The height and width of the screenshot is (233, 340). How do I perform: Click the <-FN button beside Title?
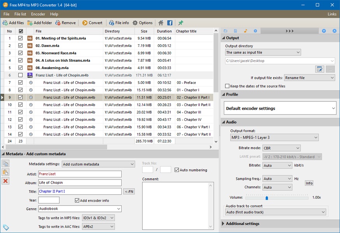click(129, 191)
